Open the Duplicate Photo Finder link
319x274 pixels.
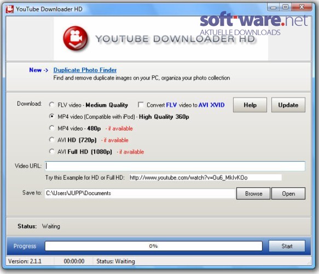point(85,70)
